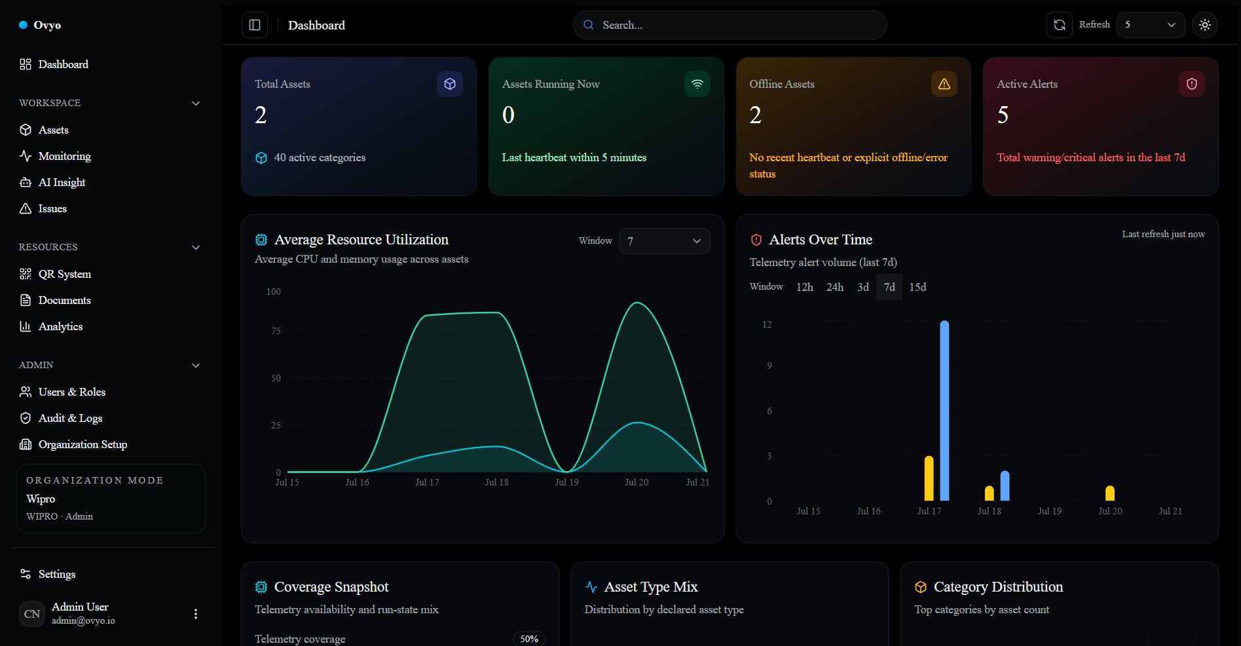Click the Ovyo logo

[x=40, y=25]
